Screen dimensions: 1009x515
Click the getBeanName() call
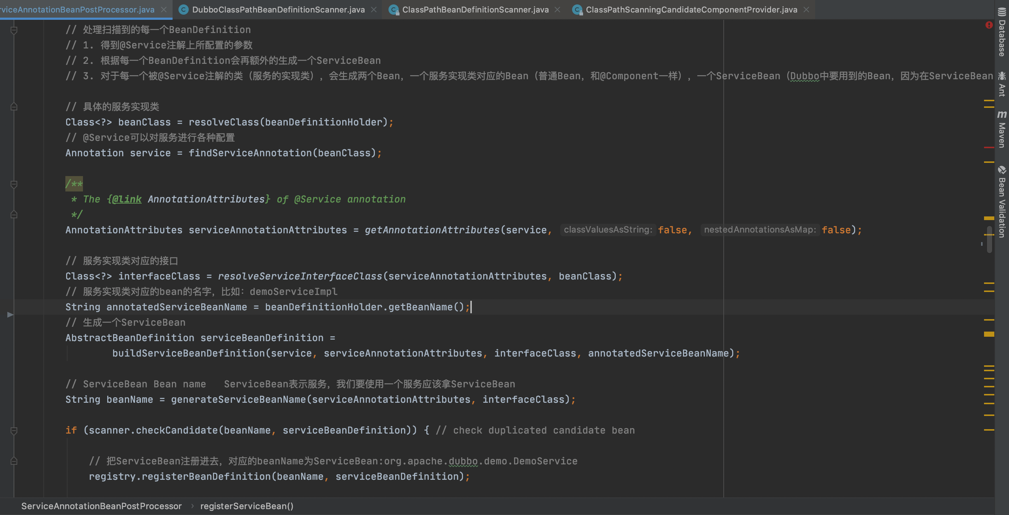[x=426, y=307]
